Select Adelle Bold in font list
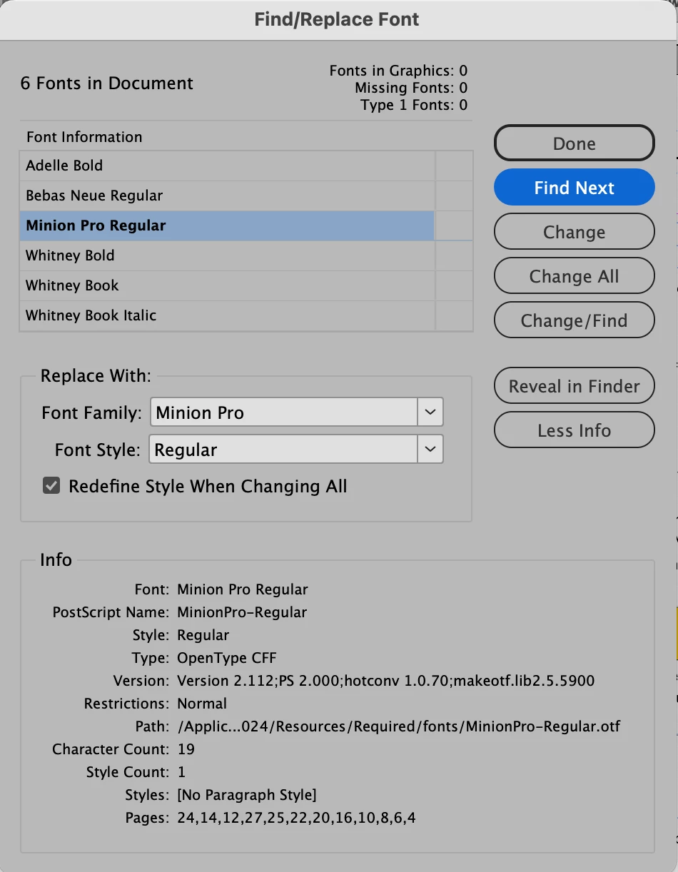Viewport: 678px width, 872px height. tap(246, 166)
